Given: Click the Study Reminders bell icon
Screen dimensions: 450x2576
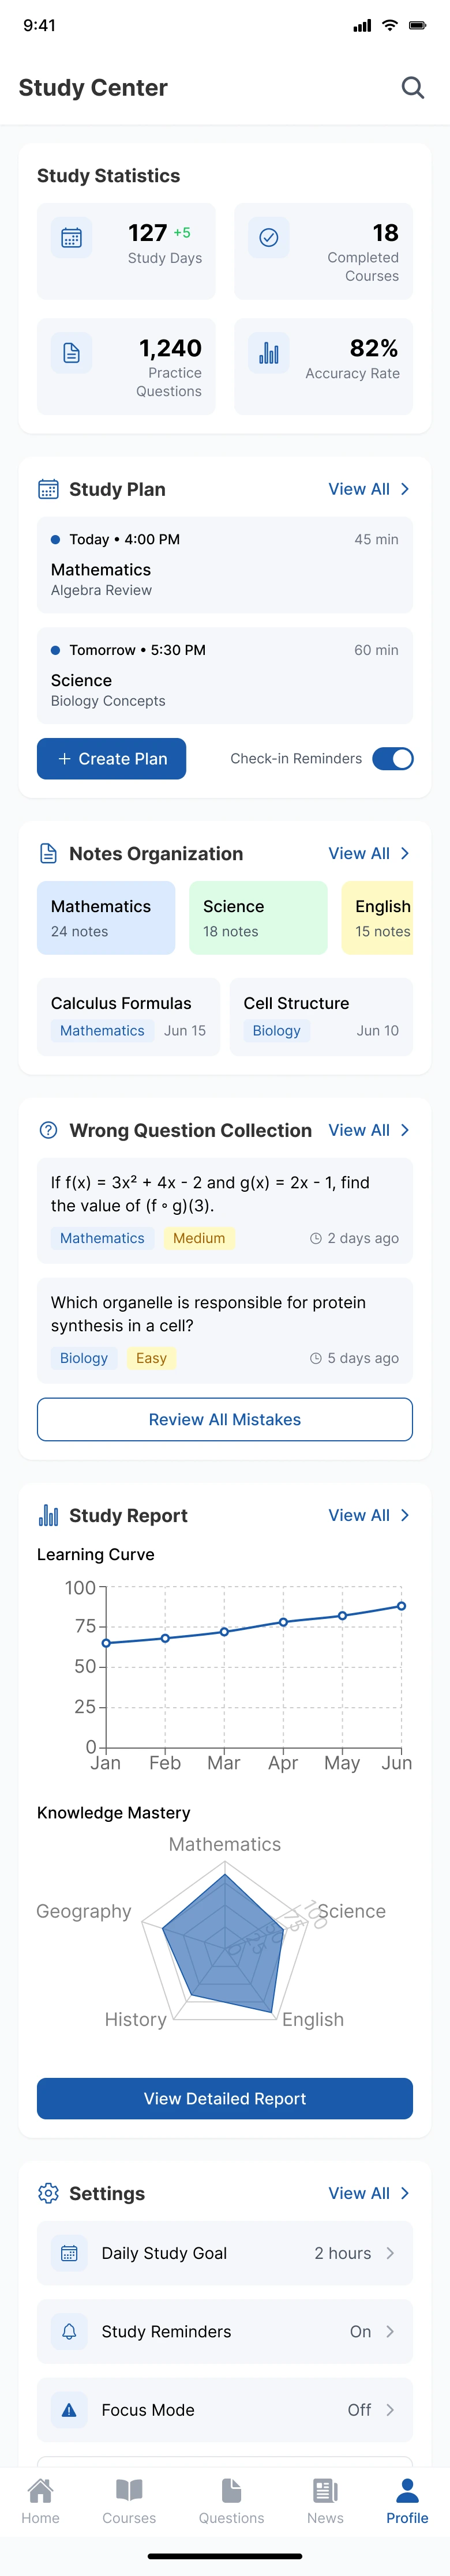Looking at the screenshot, I should coord(69,2331).
